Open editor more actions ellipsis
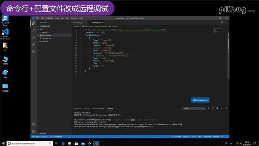Image resolution: width=259 pixels, height=146 pixels. pos(226,22)
